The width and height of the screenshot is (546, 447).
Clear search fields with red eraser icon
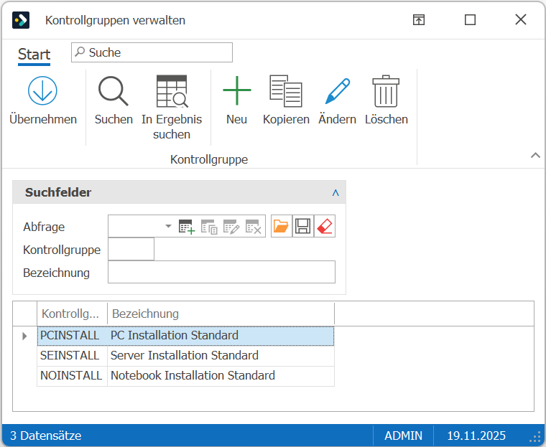coord(325,226)
